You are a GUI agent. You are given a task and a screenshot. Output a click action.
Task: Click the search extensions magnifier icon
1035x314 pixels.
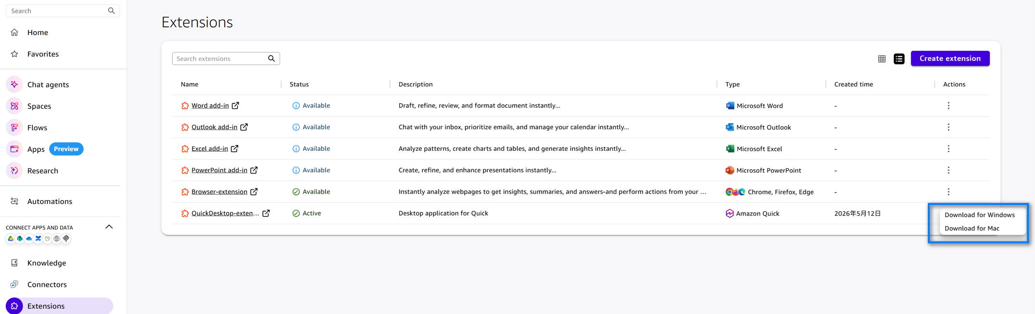point(271,59)
